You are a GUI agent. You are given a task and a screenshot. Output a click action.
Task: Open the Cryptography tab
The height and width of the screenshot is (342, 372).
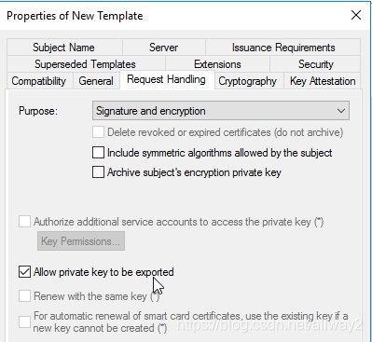248,81
